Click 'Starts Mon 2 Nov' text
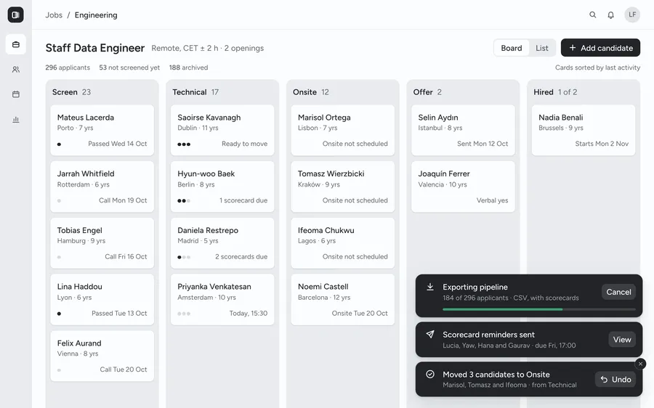The height and width of the screenshot is (408, 654). coord(602,144)
